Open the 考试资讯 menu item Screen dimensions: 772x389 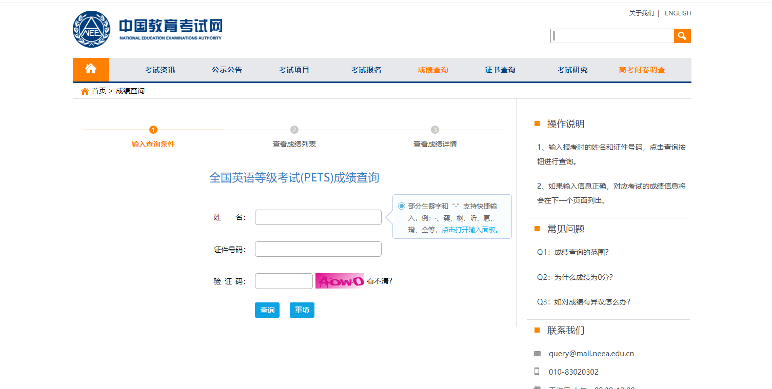click(x=160, y=70)
